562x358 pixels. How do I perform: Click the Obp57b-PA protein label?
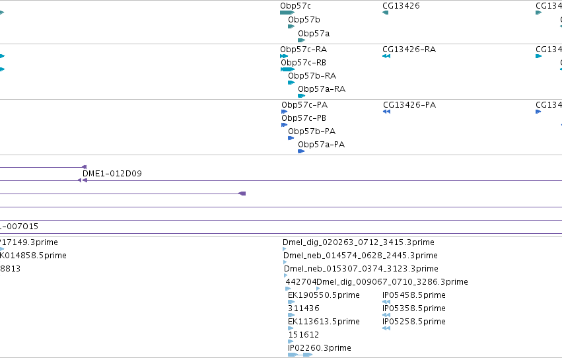(312, 131)
